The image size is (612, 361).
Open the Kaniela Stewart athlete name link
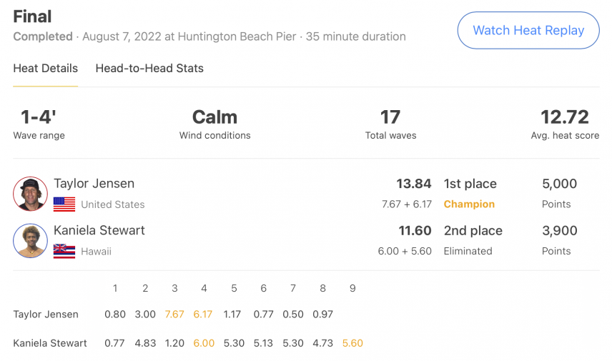(99, 230)
